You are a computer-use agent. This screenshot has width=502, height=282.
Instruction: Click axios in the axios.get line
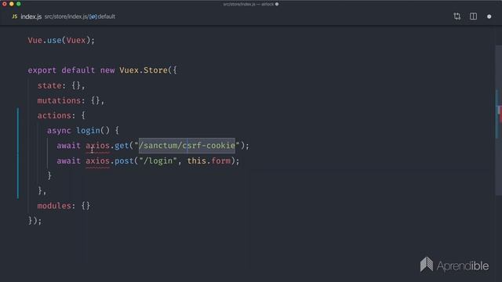pos(97,146)
